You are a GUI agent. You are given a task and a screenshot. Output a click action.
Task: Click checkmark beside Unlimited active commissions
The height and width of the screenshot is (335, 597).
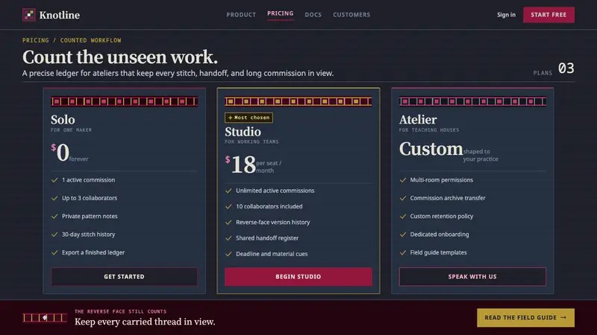pyautogui.click(x=228, y=191)
